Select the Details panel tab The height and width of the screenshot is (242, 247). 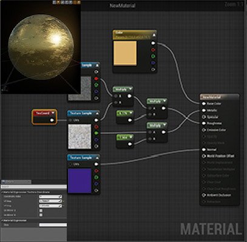point(16,182)
